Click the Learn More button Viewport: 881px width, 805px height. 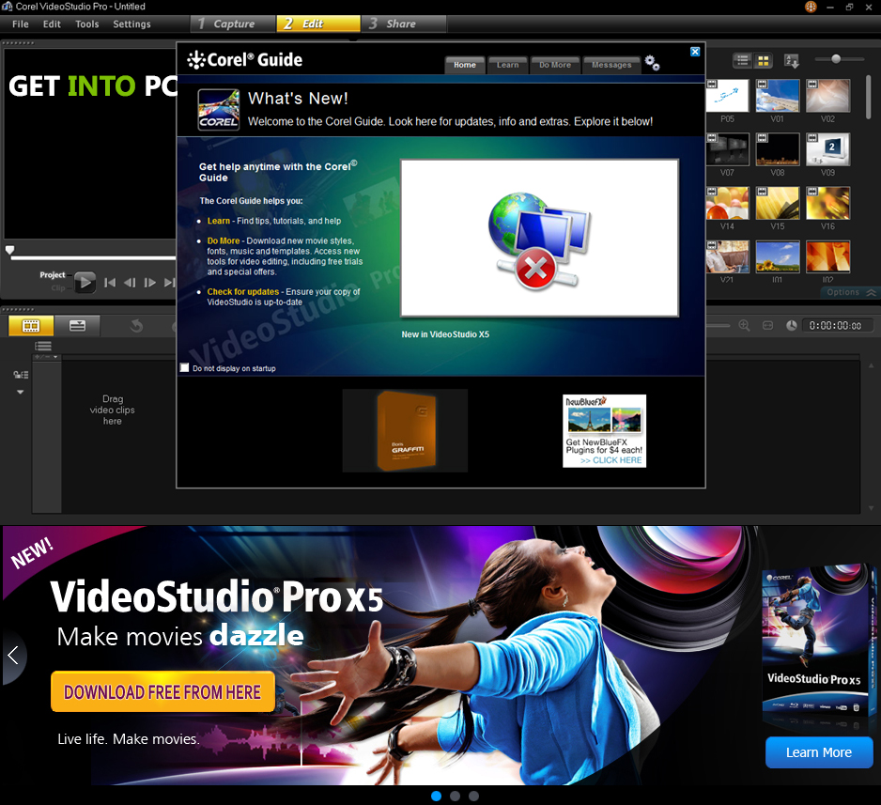819,752
